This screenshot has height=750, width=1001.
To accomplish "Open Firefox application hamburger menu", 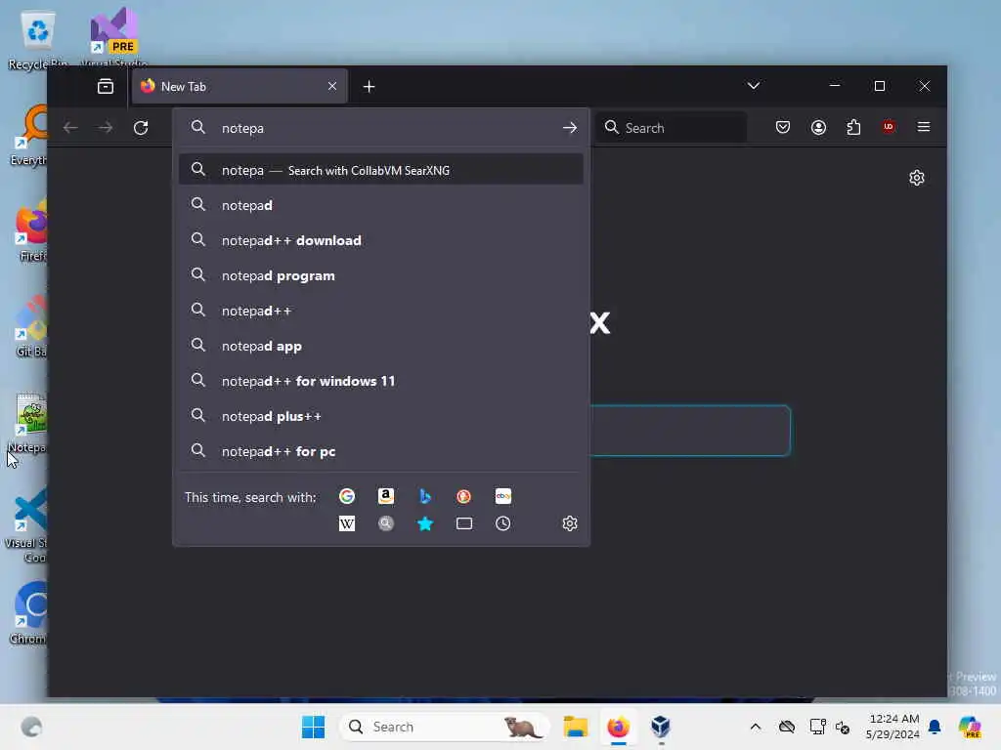I will tap(924, 127).
